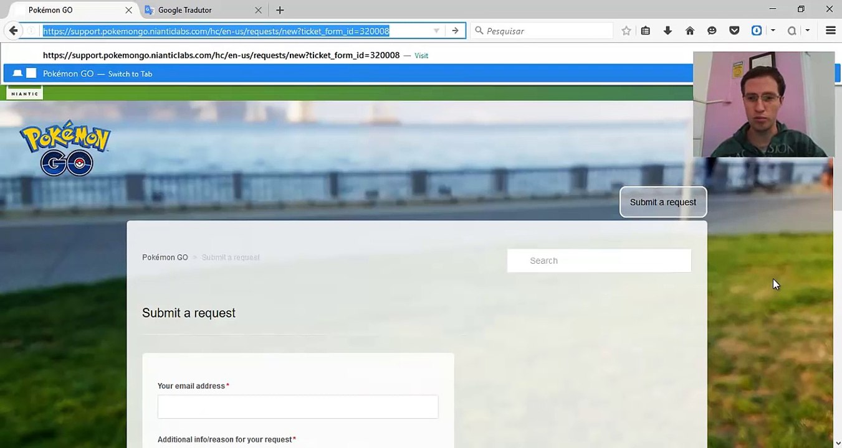Close the Google Tradutor tab
Image resolution: width=842 pixels, height=448 pixels.
[x=258, y=10]
